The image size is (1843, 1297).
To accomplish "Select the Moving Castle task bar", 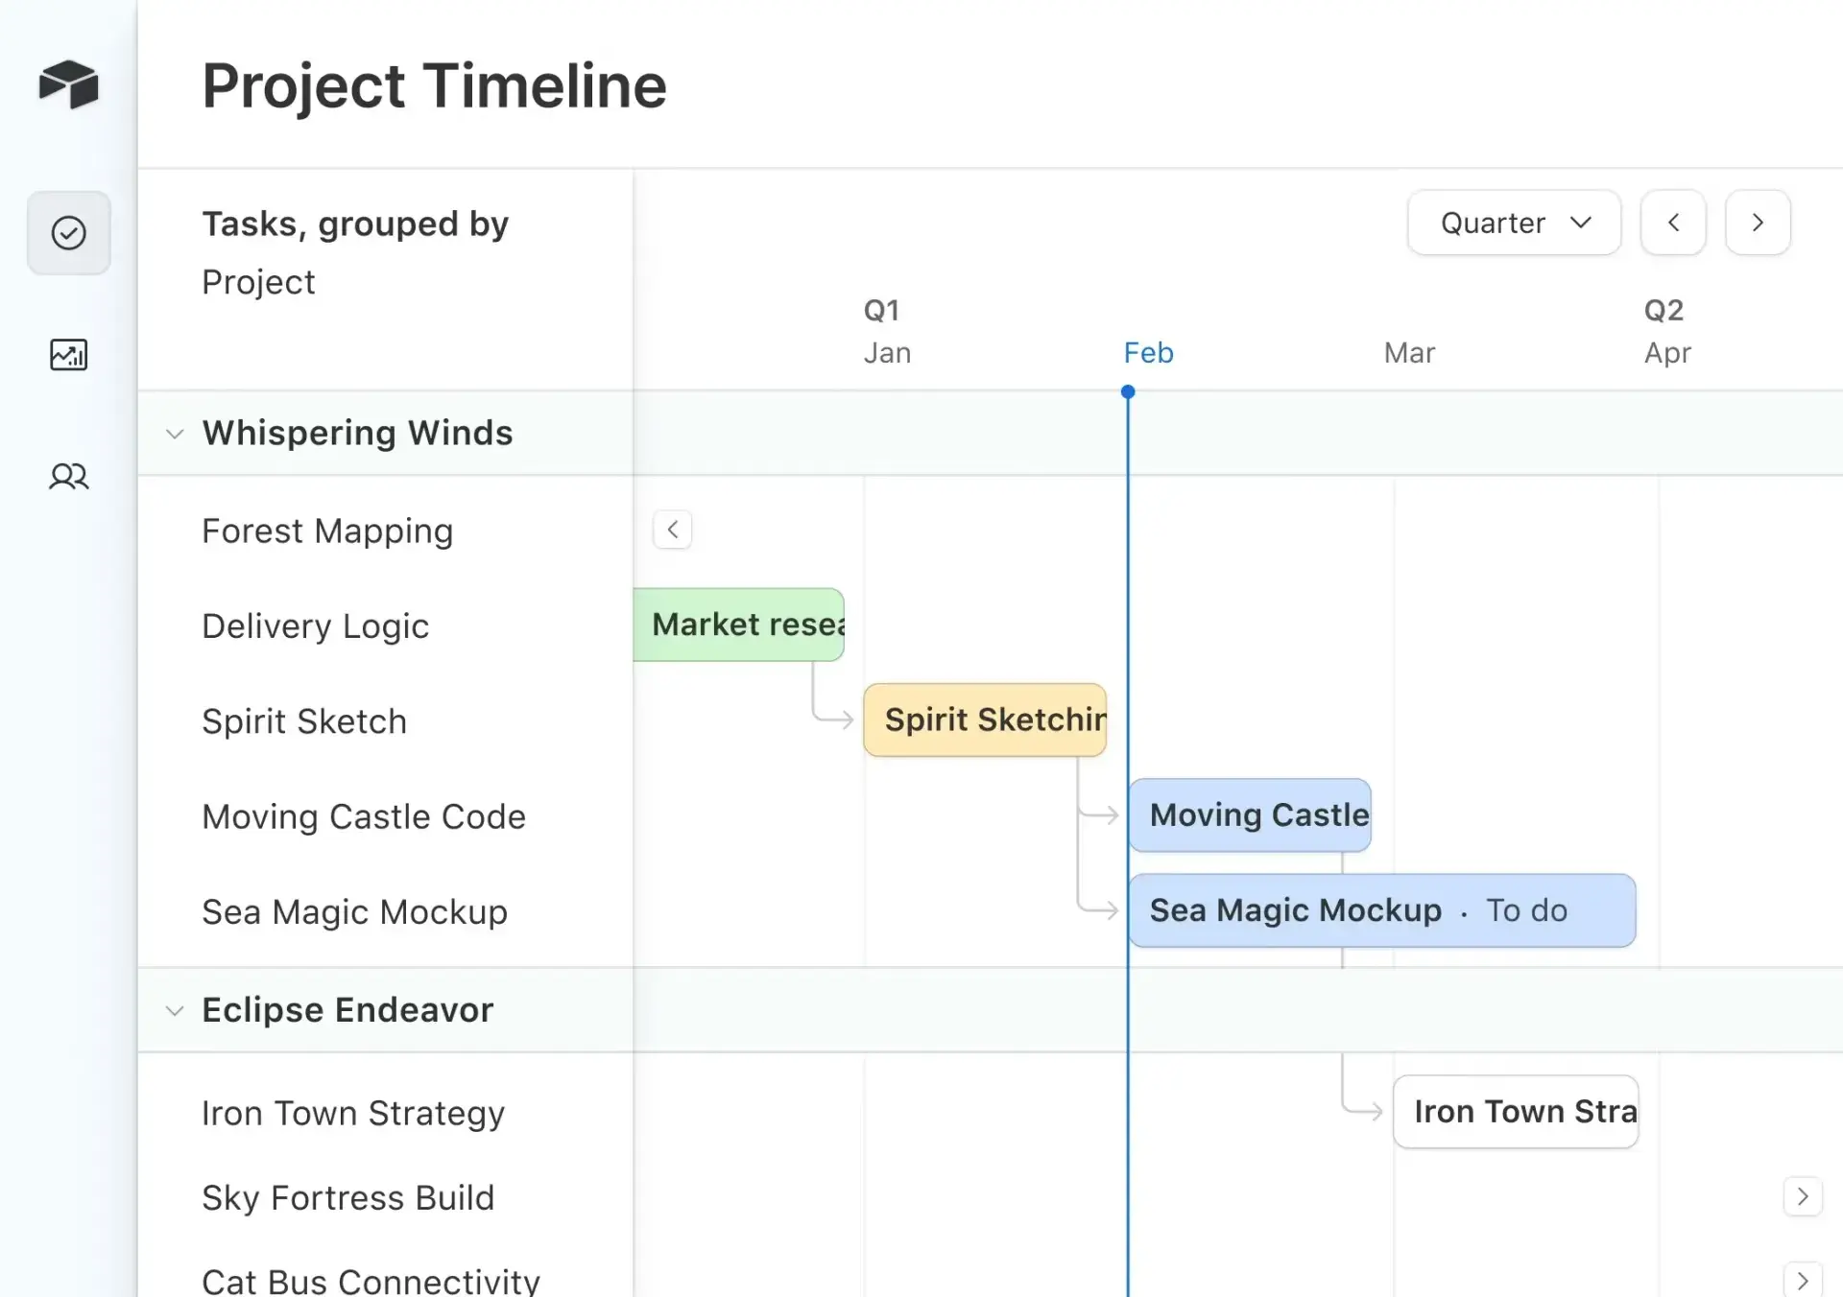I will pyautogui.click(x=1250, y=815).
